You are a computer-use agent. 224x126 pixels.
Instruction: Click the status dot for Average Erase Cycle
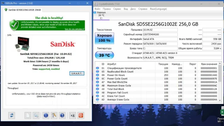pos(97,99)
